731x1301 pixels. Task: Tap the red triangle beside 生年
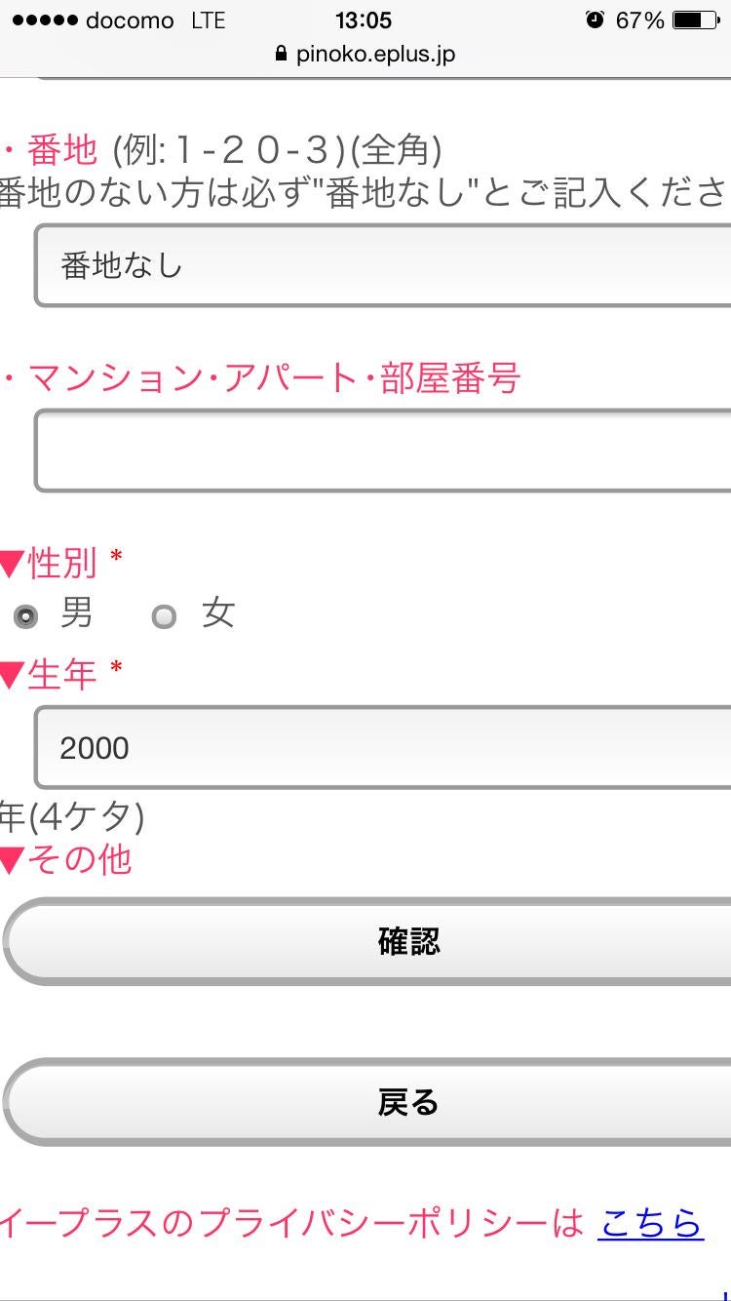click(x=12, y=675)
